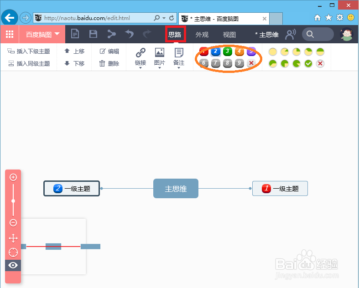Set priority 9 gray badge
The image size is (359, 288).
(x=239, y=63)
